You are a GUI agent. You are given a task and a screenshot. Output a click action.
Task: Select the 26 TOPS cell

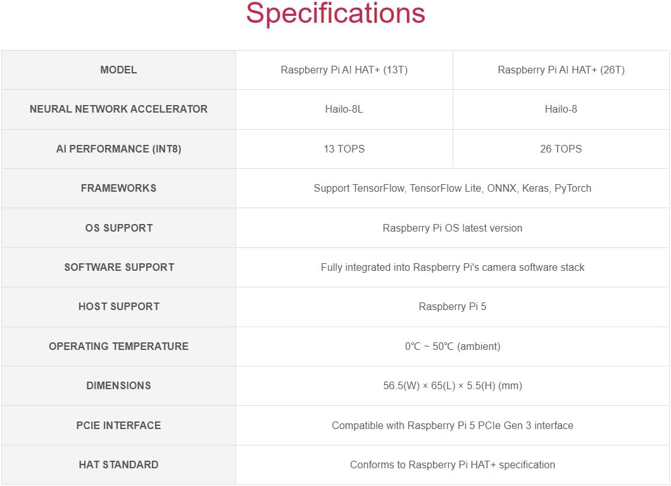(561, 149)
